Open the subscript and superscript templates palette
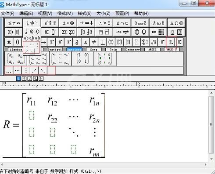Image resolution: width=215 pixels, height=174 pixels. [50, 32]
